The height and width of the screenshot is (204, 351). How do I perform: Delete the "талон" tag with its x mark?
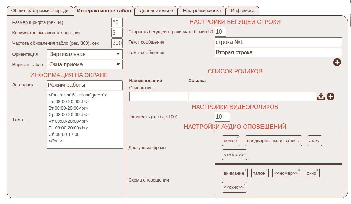click(x=266, y=170)
